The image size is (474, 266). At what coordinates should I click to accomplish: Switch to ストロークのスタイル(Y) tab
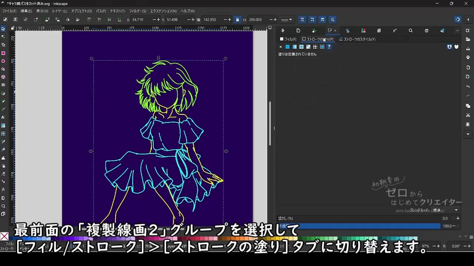pos(357,39)
